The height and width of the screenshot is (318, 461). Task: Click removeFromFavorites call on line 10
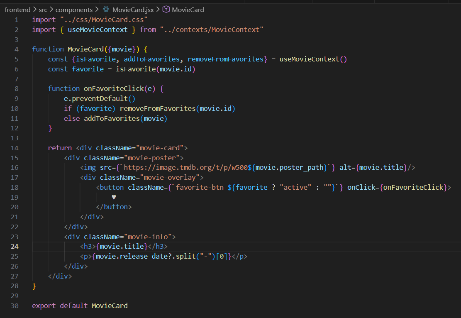coord(158,108)
